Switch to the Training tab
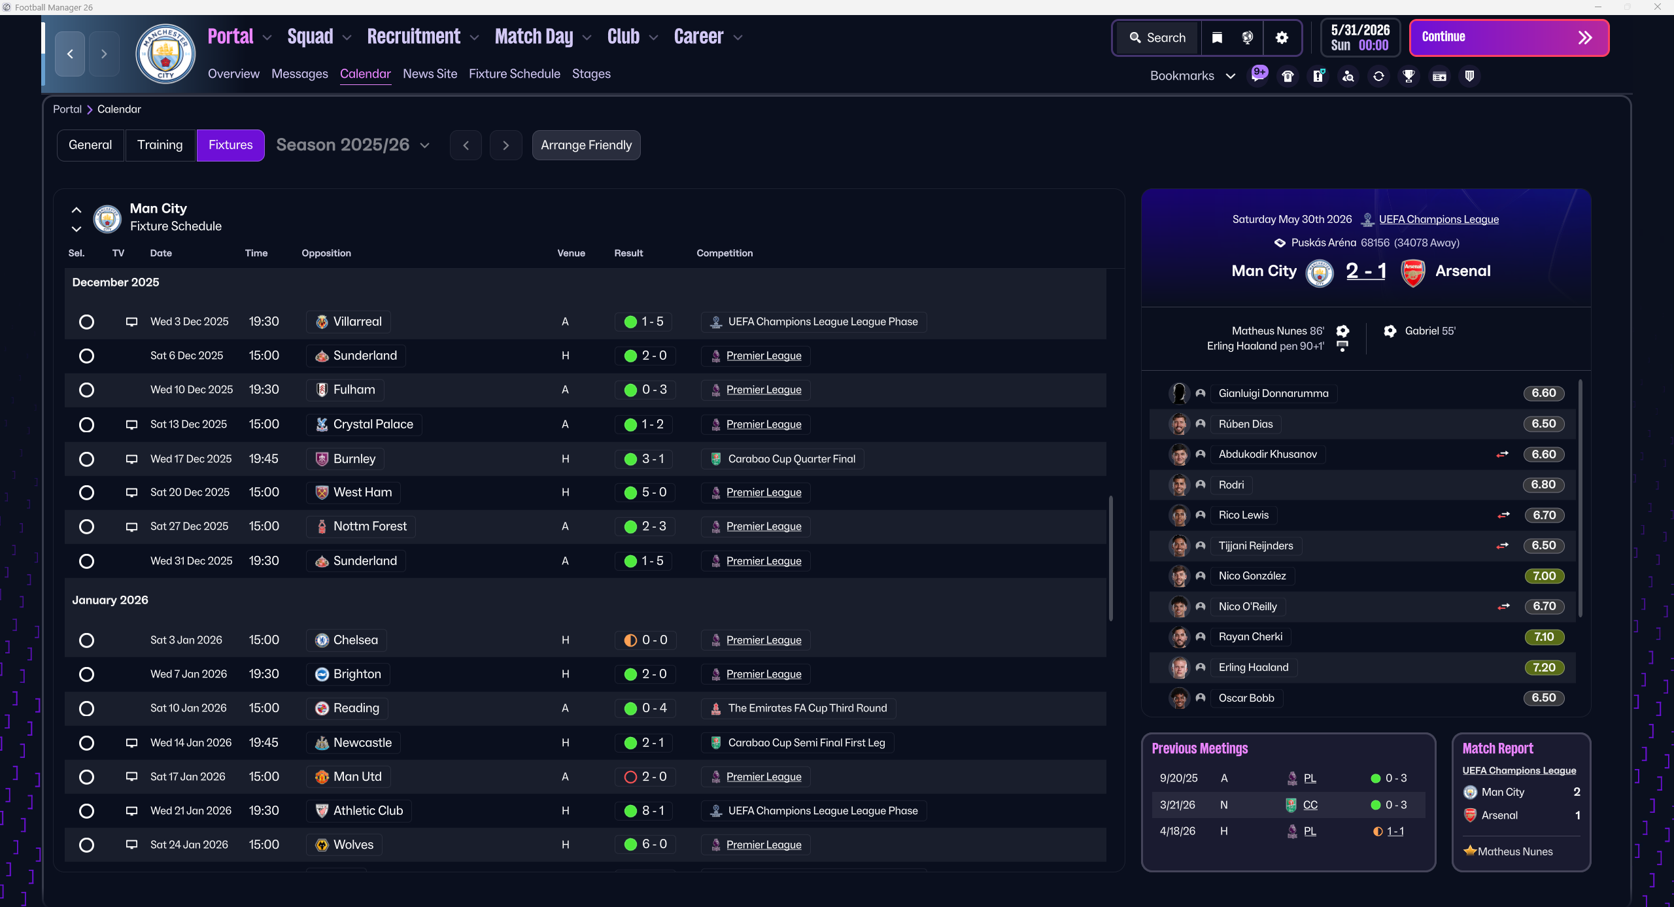This screenshot has width=1674, height=907. pyautogui.click(x=160, y=145)
